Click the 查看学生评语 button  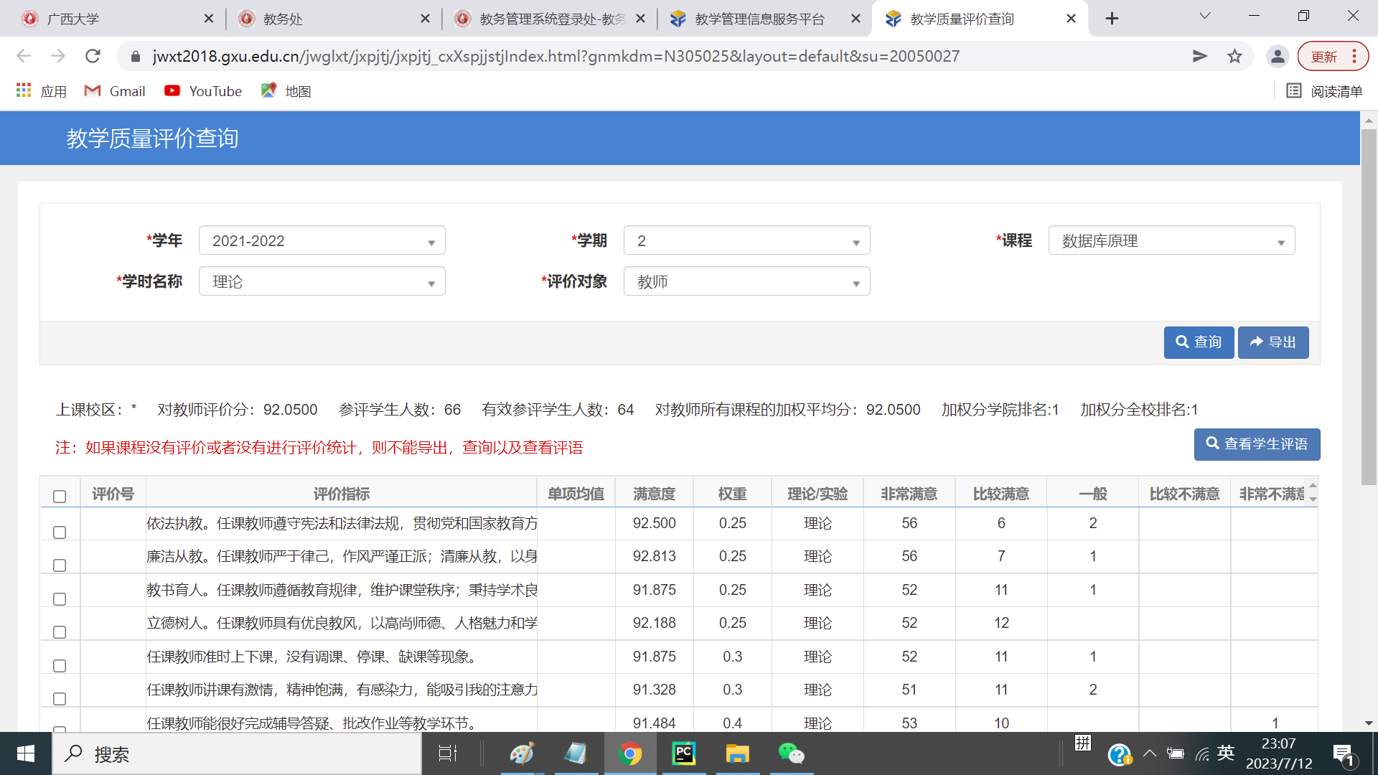1257,444
